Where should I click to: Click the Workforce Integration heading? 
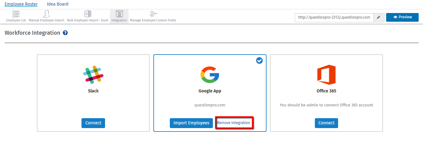(x=32, y=33)
